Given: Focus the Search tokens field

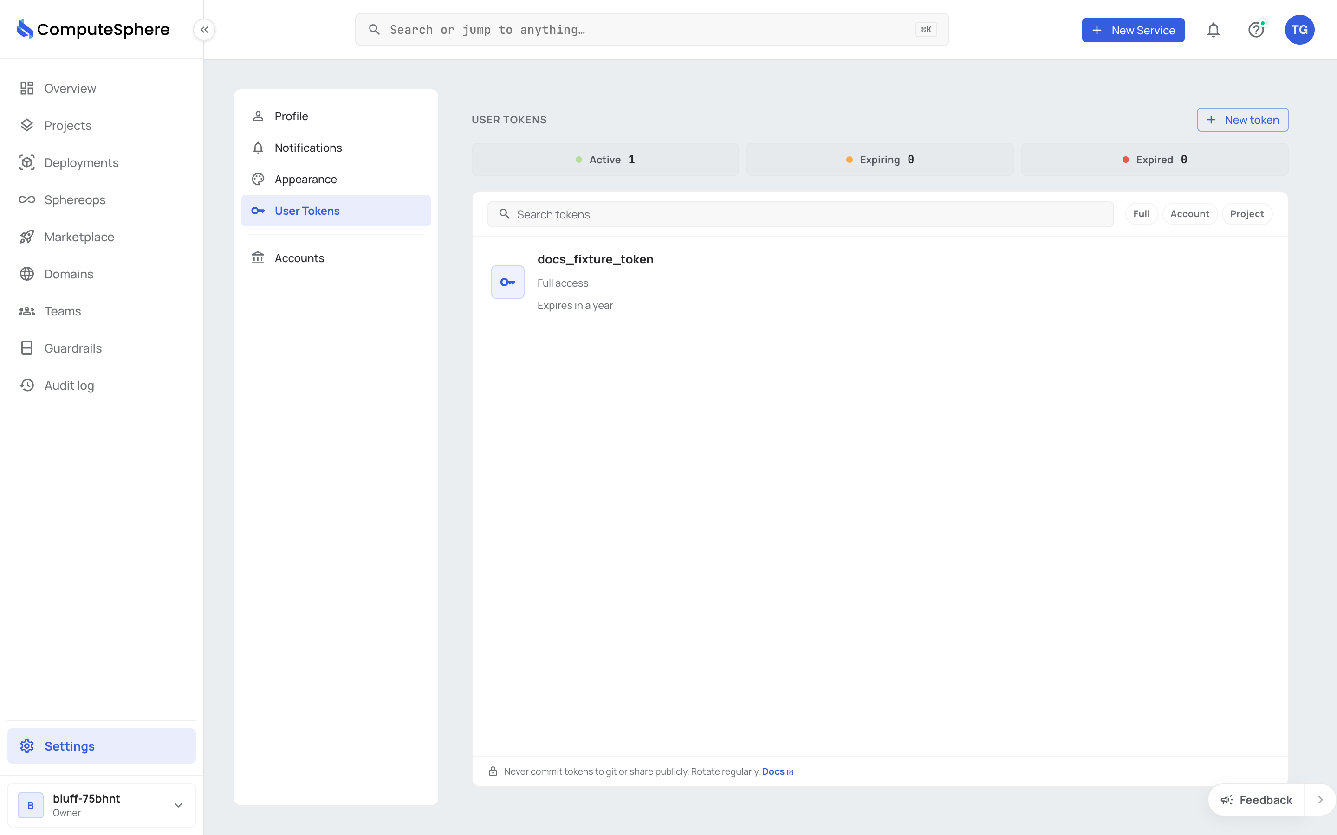Looking at the screenshot, I should point(800,214).
